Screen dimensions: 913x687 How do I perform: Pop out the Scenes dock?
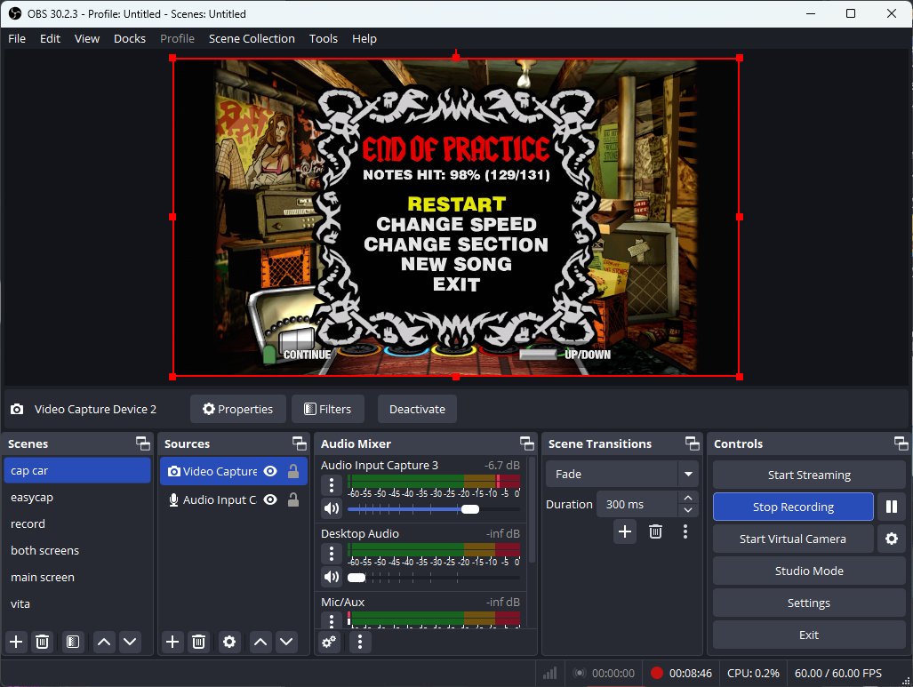[x=142, y=443]
